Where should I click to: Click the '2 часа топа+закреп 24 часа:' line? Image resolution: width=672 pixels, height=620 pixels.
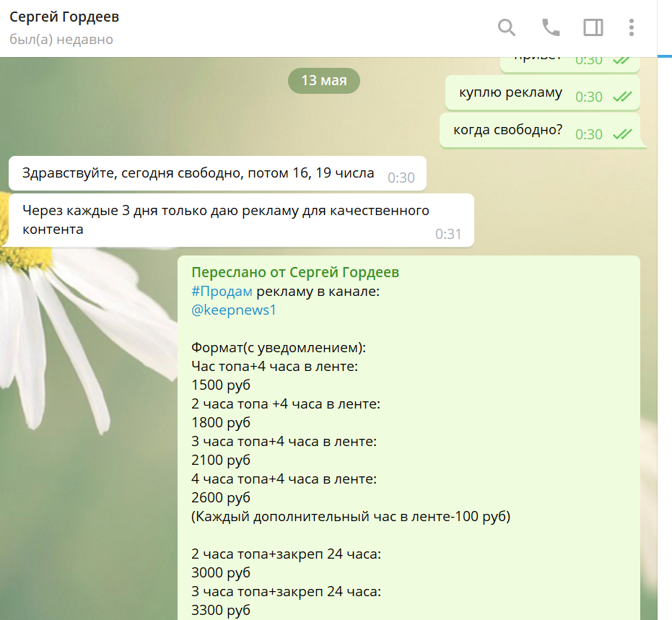(287, 554)
